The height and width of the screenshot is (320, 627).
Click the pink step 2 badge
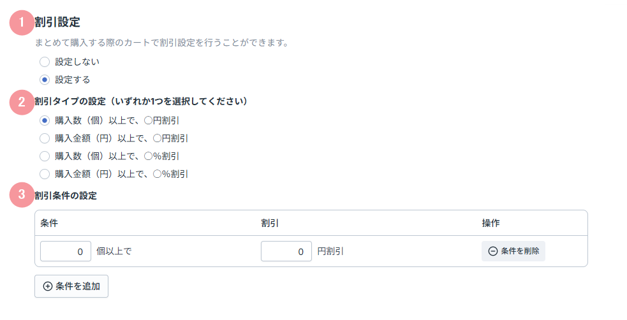(22, 102)
